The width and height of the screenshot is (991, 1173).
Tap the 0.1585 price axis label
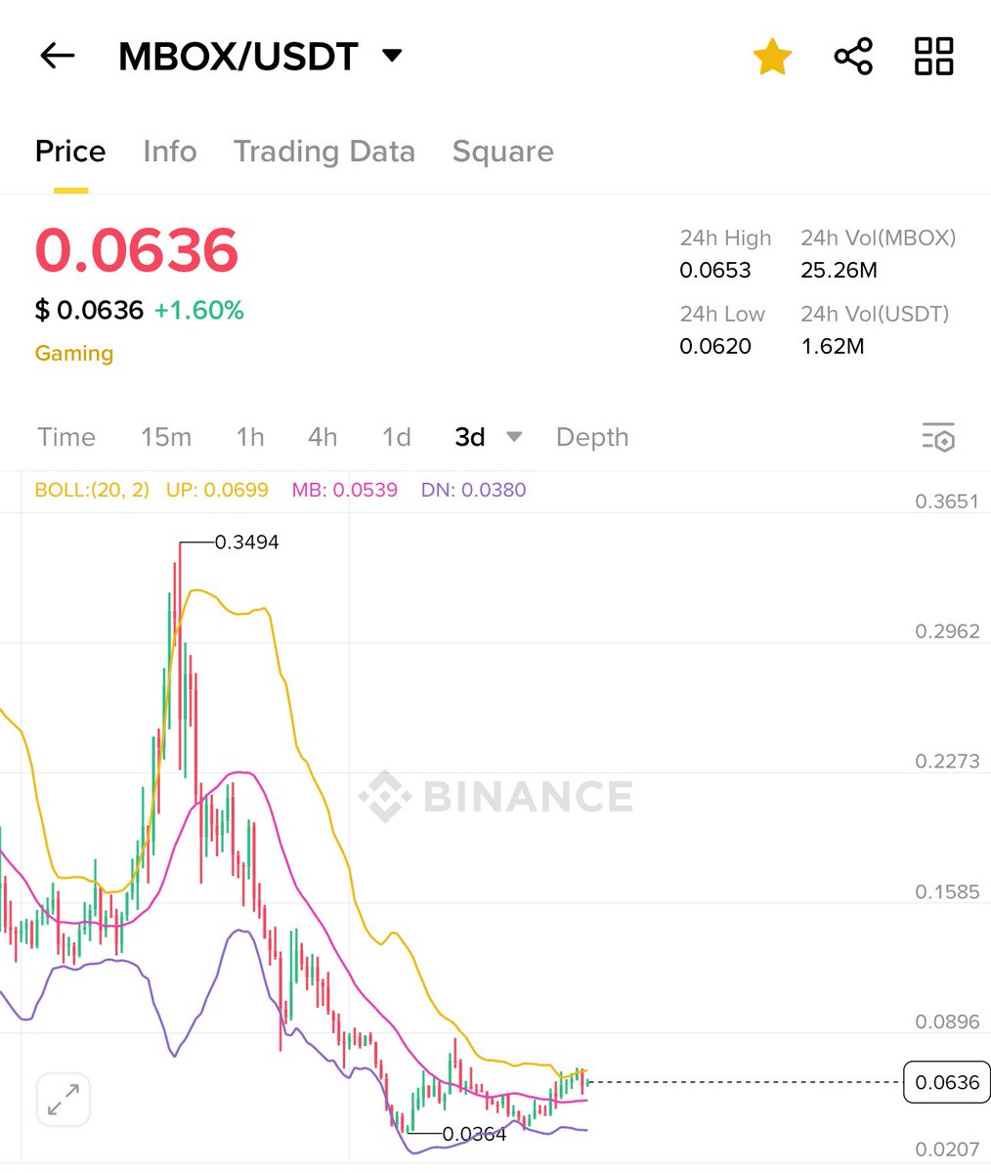click(x=947, y=891)
